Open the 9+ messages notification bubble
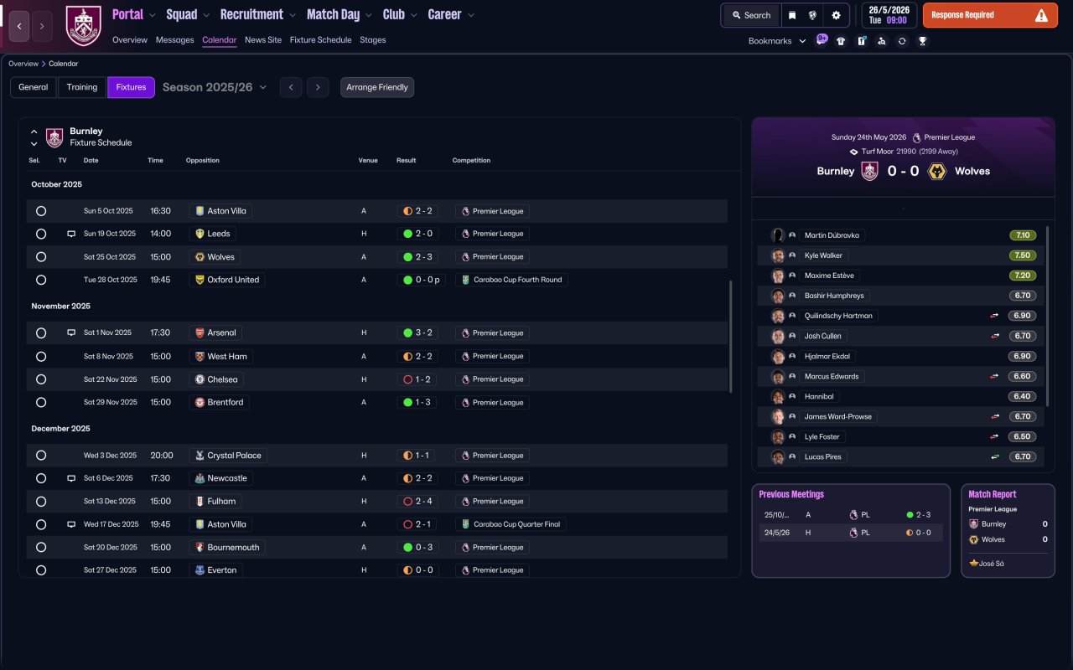The height and width of the screenshot is (670, 1073). (822, 40)
